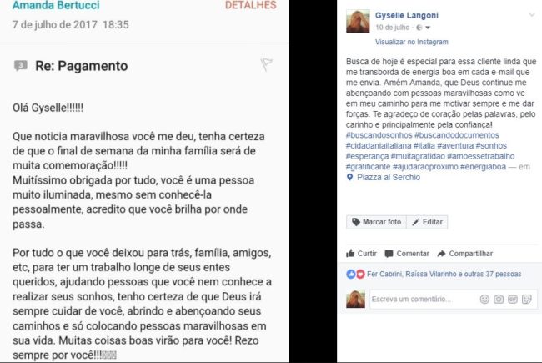Change the post privacy audience dropdown
This screenshot has height=363, width=542.
(x=423, y=28)
